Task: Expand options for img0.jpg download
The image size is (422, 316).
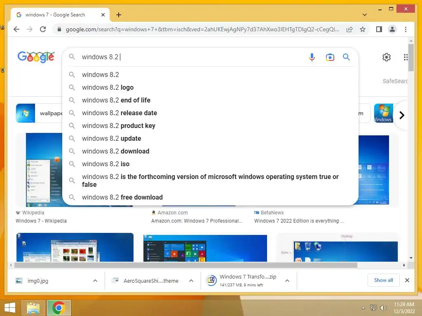Action: 95,281
